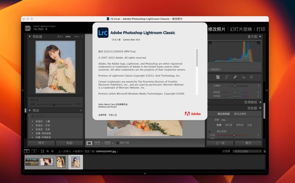Open the 关闭过滤器 filter dropdown
This screenshot has height=183, width=295.
pos(246,151)
